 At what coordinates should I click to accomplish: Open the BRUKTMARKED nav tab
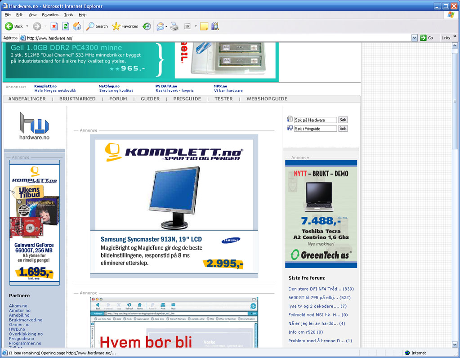[77, 99]
